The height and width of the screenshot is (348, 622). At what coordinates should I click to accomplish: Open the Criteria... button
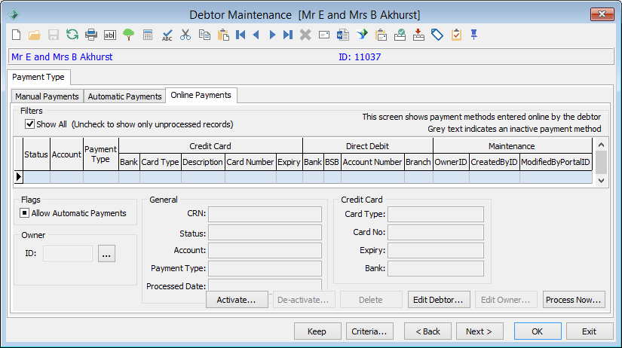tap(369, 331)
